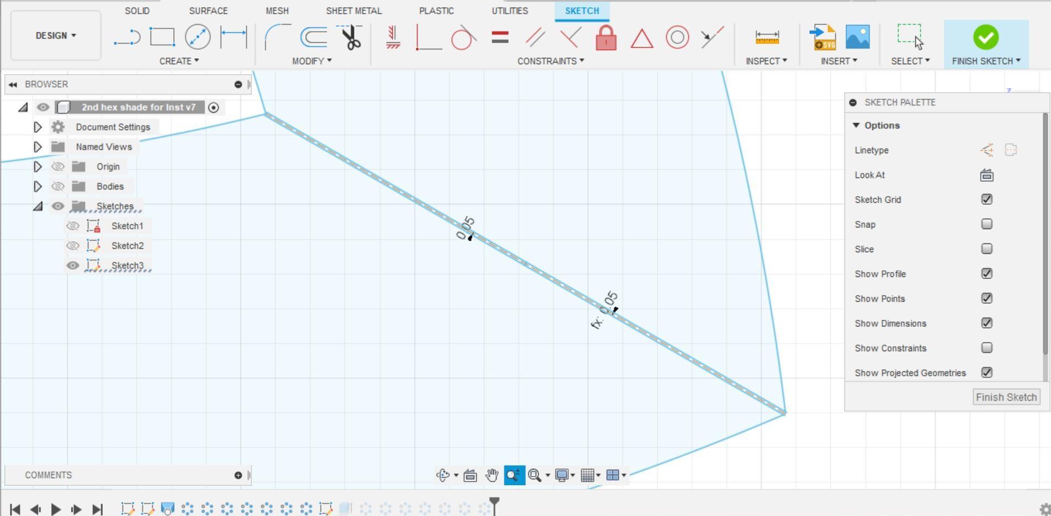
Task: Set Linetype to centerline in palette
Action: [x=1011, y=150]
